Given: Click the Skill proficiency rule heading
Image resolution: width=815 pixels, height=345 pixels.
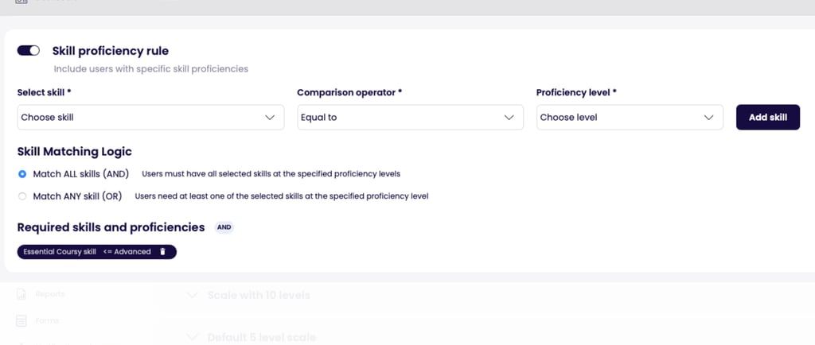Looking at the screenshot, I should [111, 51].
